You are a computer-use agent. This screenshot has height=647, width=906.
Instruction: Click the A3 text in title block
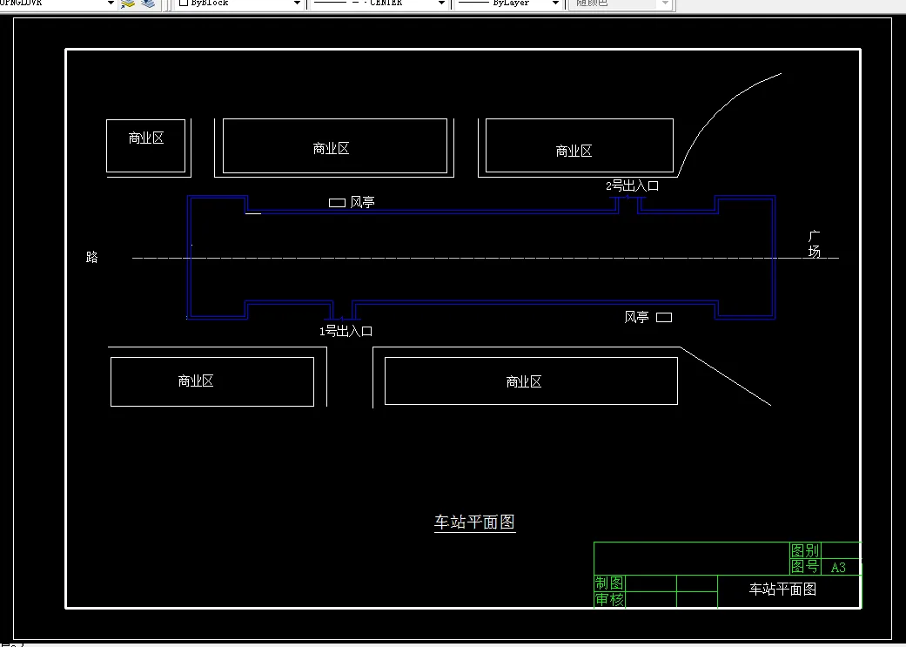837,566
